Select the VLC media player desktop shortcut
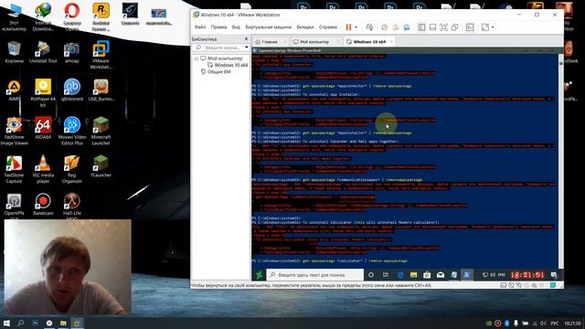The height and width of the screenshot is (329, 585). point(43,169)
